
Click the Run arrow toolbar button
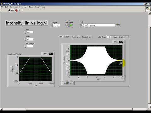(9, 10)
